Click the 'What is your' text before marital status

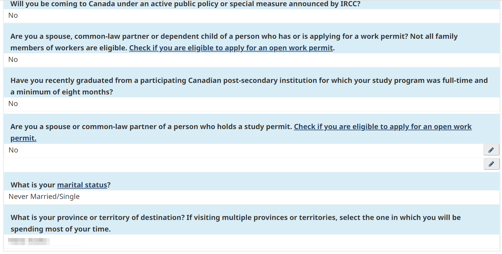click(x=33, y=185)
